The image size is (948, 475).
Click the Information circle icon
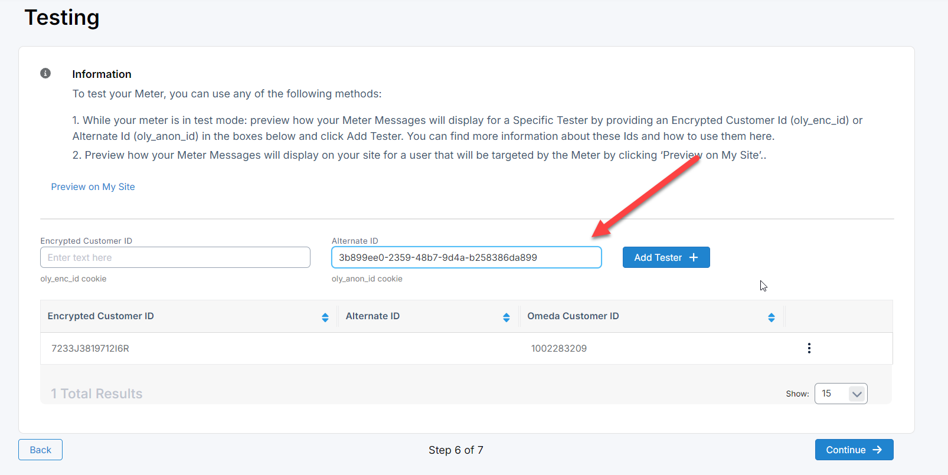45,73
